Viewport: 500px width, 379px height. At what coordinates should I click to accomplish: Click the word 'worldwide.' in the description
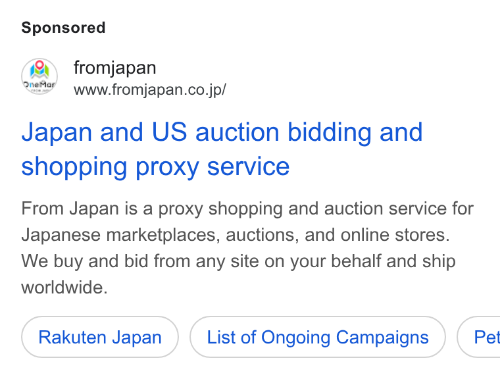point(64,287)
